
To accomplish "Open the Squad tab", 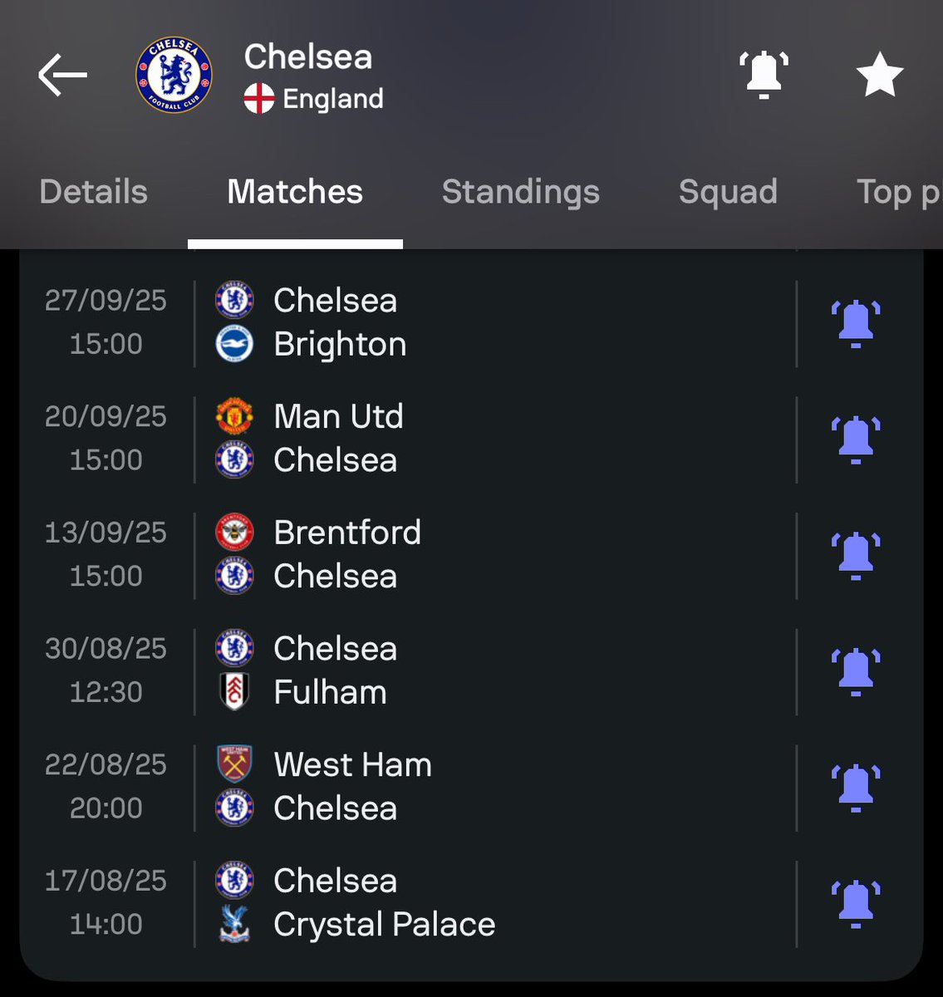I will pos(728,192).
